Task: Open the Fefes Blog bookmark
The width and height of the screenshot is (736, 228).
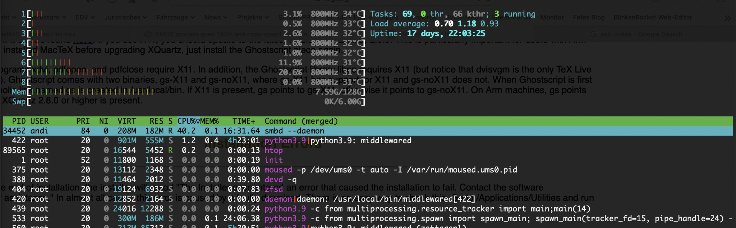Action: (x=588, y=18)
